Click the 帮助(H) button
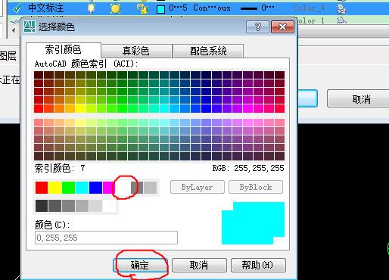389x280 pixels. pyautogui.click(x=258, y=265)
